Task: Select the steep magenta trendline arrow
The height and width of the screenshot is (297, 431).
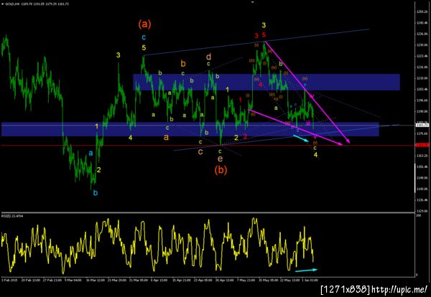Action: tap(307, 92)
